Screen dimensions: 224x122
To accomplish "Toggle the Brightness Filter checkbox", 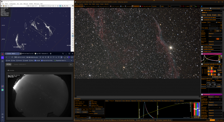I will coord(90,105).
